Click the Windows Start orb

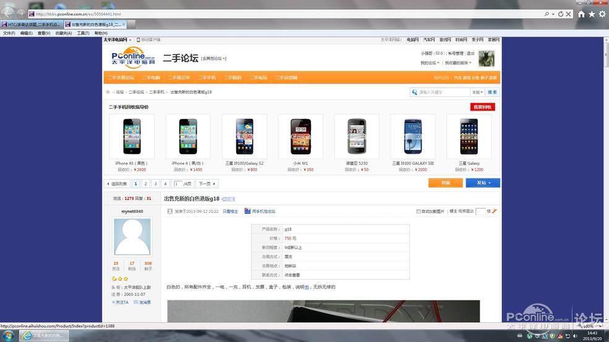pyautogui.click(x=9, y=335)
